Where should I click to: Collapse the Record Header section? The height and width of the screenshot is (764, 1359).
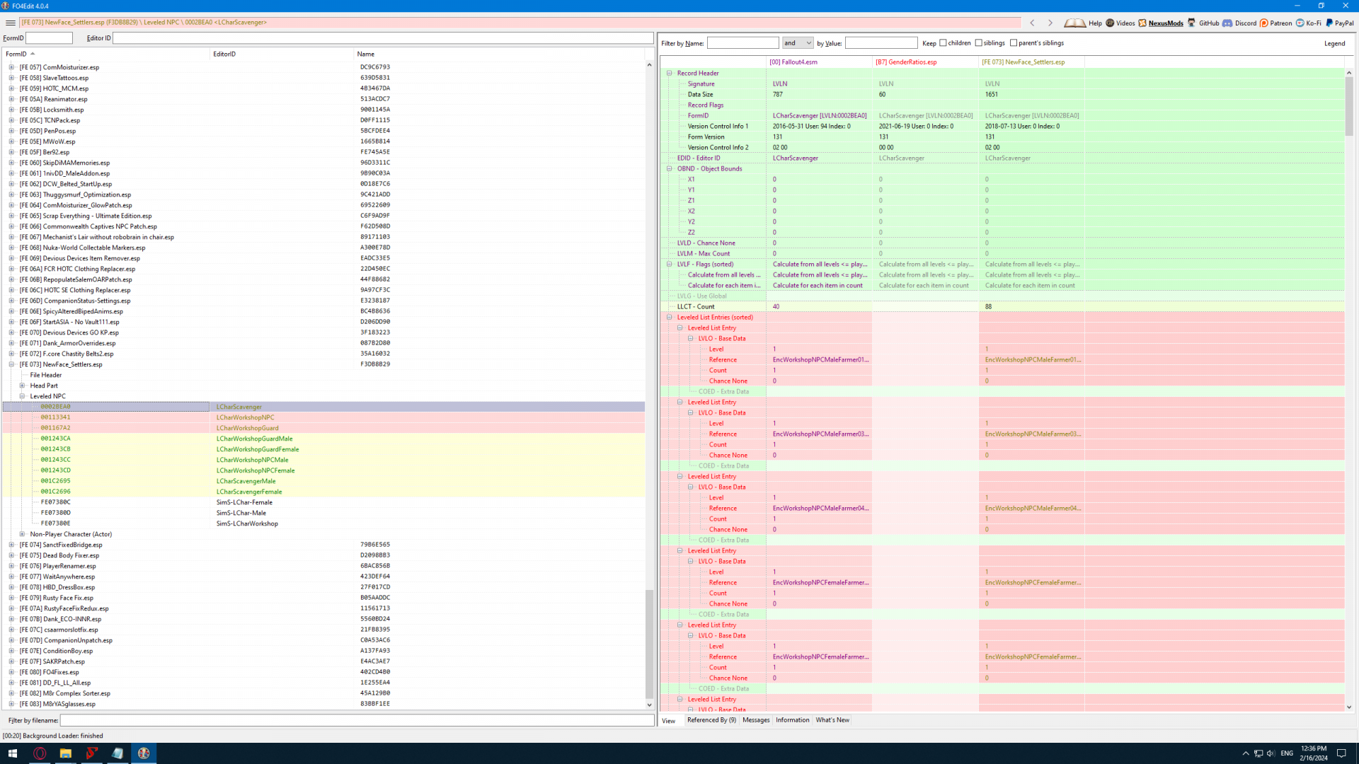pyautogui.click(x=670, y=73)
